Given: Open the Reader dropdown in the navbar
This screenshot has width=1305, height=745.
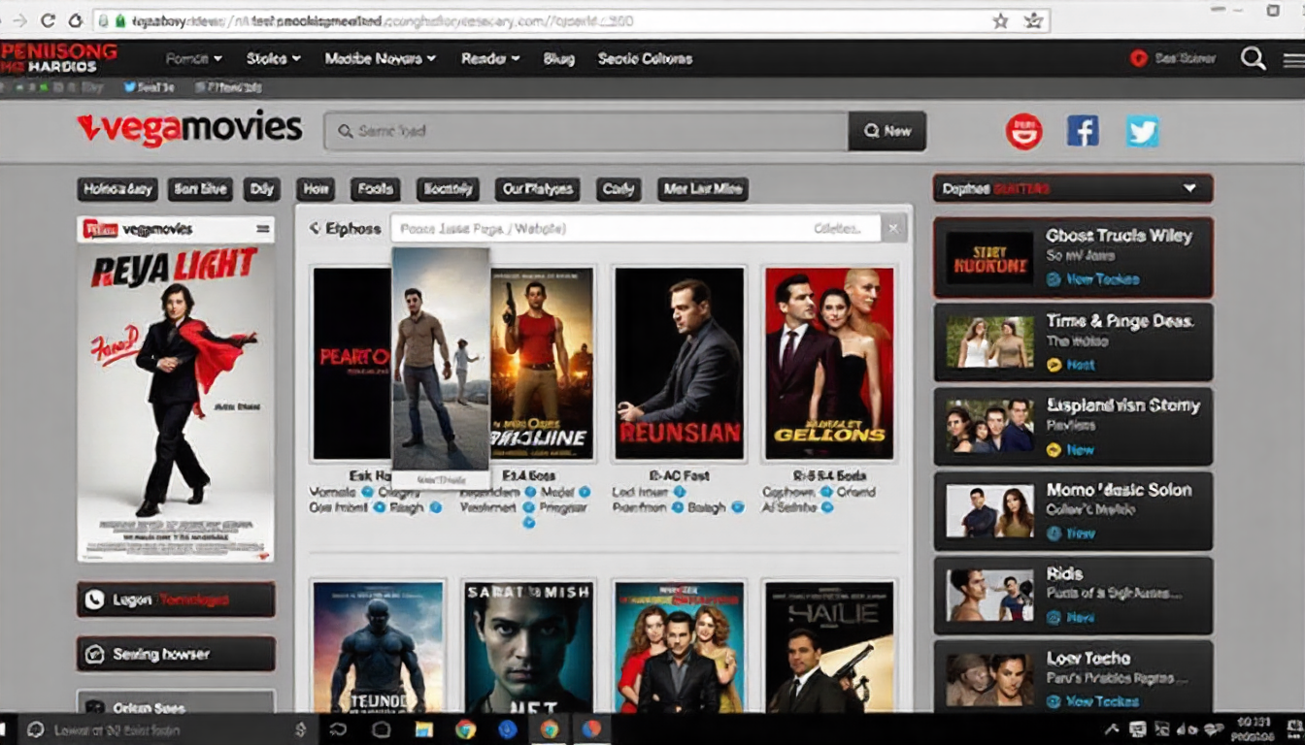Looking at the screenshot, I should [x=489, y=59].
